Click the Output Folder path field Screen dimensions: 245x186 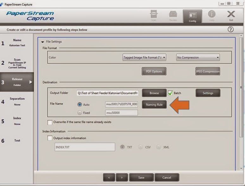(108, 93)
